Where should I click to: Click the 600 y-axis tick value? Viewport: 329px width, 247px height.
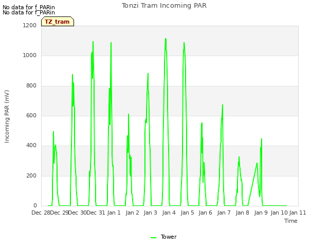pyautogui.click(x=31, y=115)
